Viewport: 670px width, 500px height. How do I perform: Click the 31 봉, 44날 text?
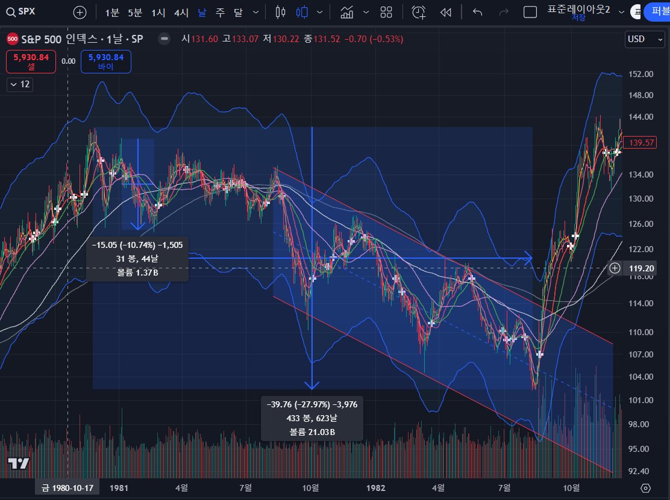click(x=137, y=259)
